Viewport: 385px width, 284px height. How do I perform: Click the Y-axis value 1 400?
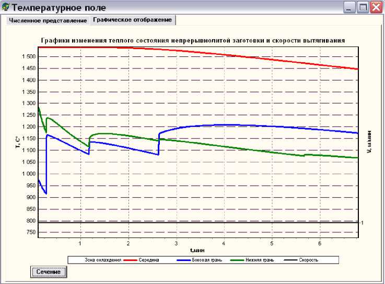[x=29, y=80]
